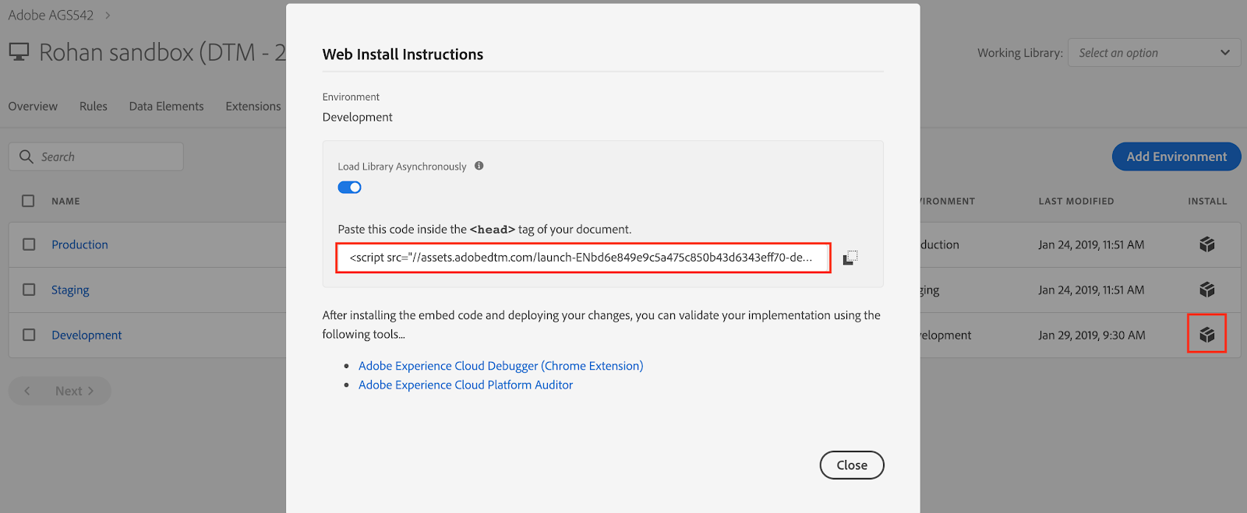This screenshot has height=513, width=1247.
Task: Click the Development row install box icon
Action: pos(1206,335)
